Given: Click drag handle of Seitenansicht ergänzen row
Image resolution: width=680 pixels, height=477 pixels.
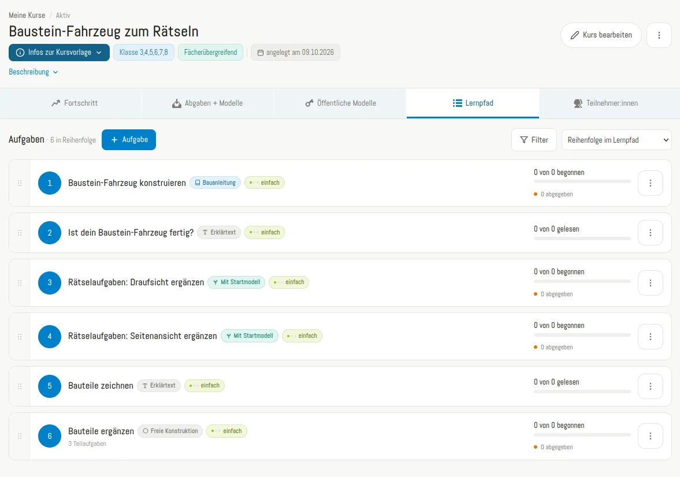Looking at the screenshot, I should [x=20, y=337].
